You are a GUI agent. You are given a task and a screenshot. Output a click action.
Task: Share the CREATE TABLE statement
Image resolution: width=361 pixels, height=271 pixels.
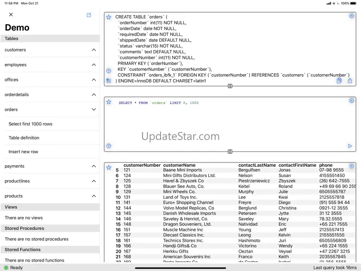tap(350, 81)
